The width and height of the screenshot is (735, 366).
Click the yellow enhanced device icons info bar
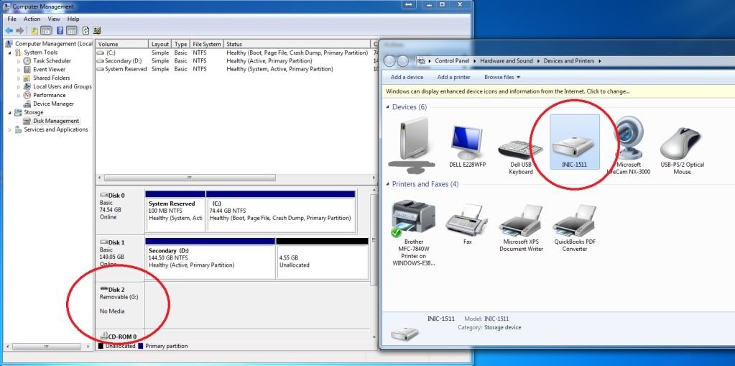pos(508,92)
